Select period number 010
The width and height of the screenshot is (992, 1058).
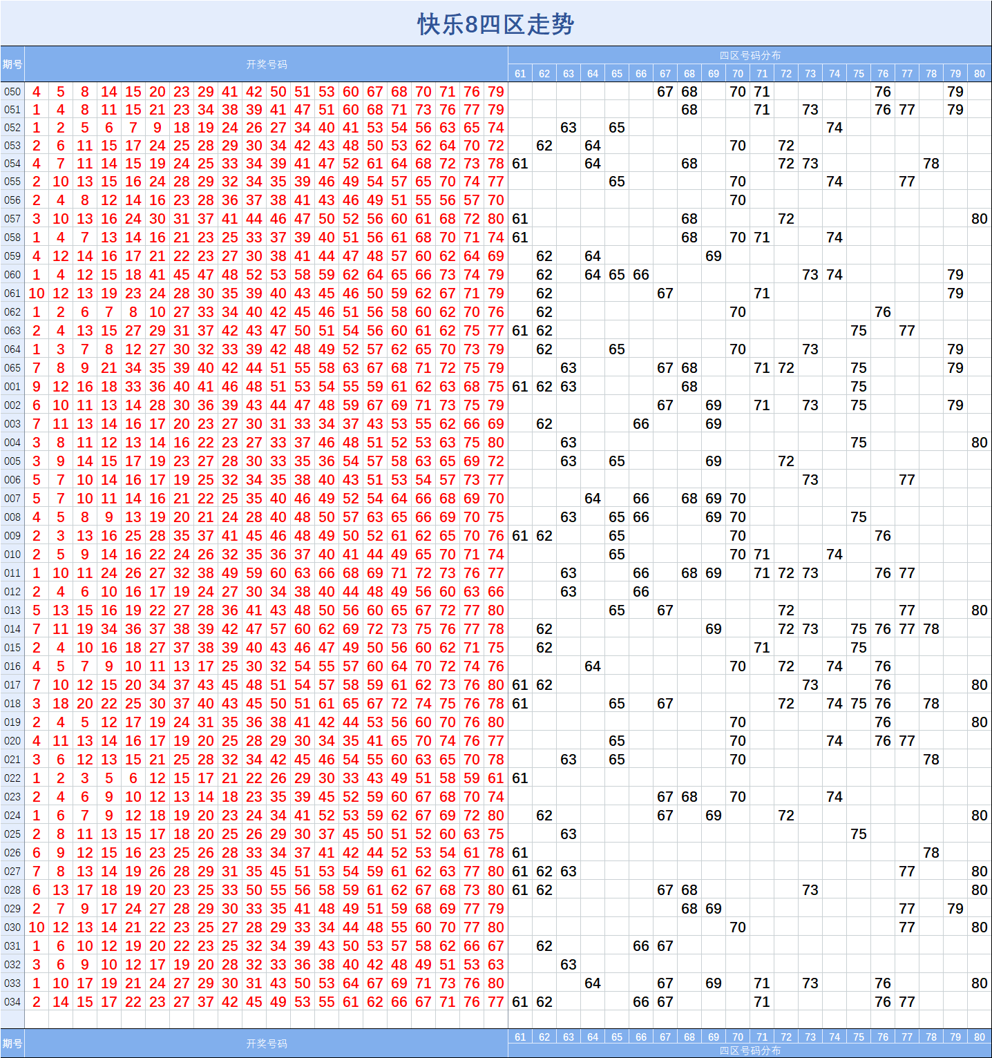point(12,555)
